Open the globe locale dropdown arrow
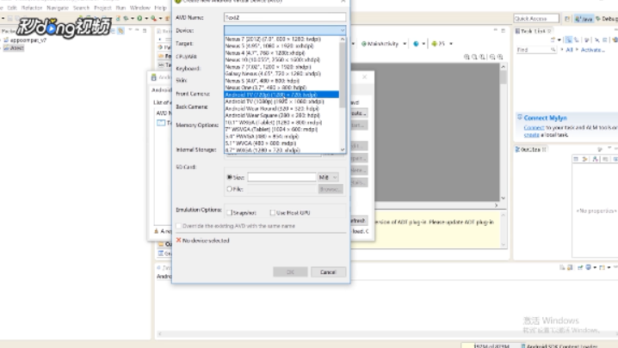The height and width of the screenshot is (348, 618). point(423,44)
